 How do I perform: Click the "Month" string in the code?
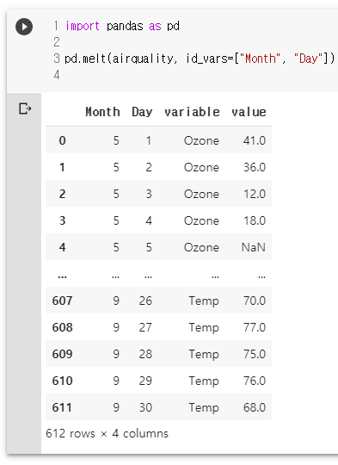pyautogui.click(x=260, y=59)
